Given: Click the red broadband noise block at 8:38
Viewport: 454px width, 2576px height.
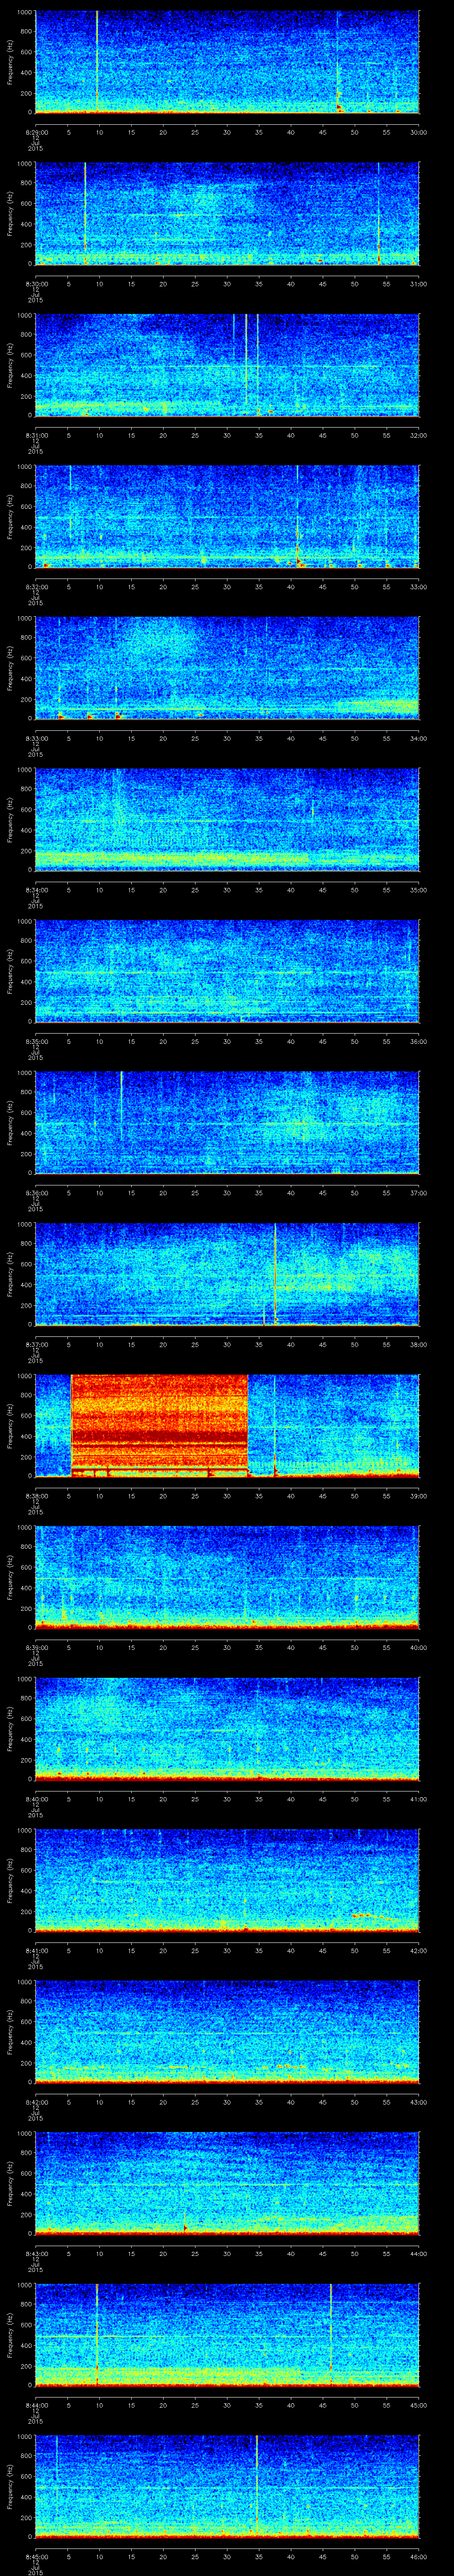Looking at the screenshot, I should (x=160, y=1426).
